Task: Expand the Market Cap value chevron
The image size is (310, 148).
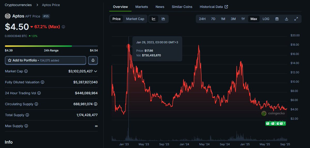Action: [x=96, y=71]
